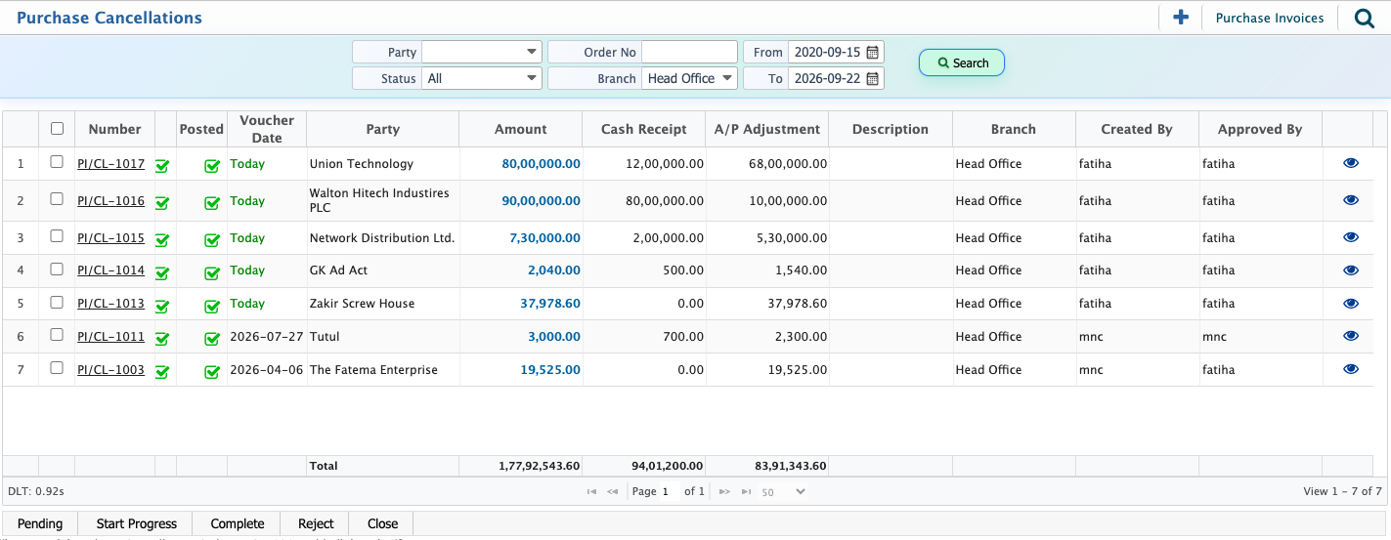Screen dimensions: 1391x540
Task: Click approval check icon next to PI/CL-1015
Action: coord(162,240)
